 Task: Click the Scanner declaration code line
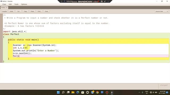tap(35, 45)
